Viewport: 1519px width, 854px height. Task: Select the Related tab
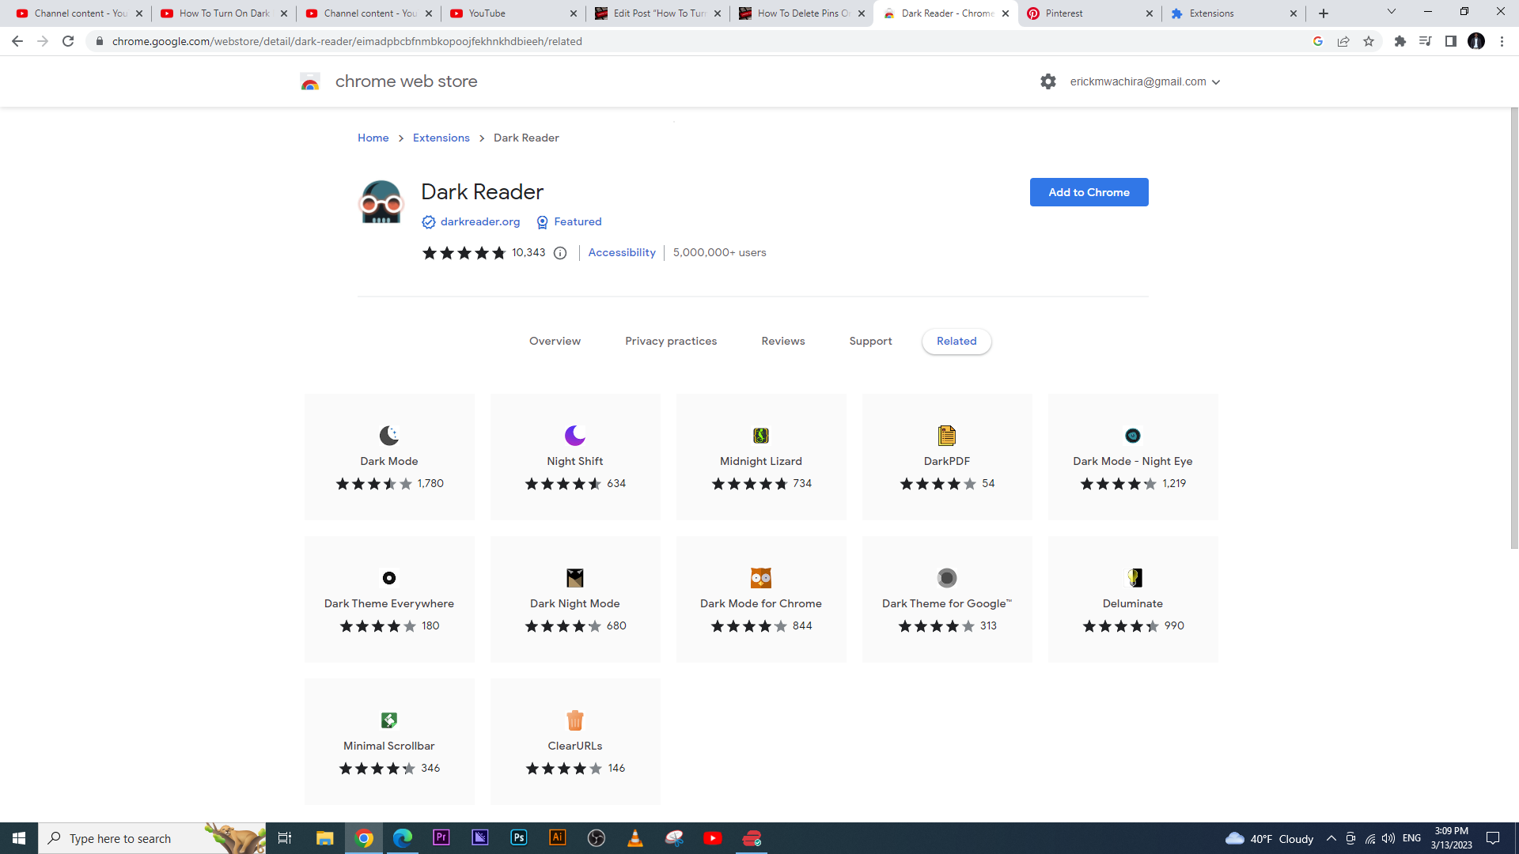[956, 342]
